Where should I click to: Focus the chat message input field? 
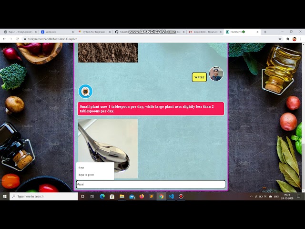[x=151, y=184]
